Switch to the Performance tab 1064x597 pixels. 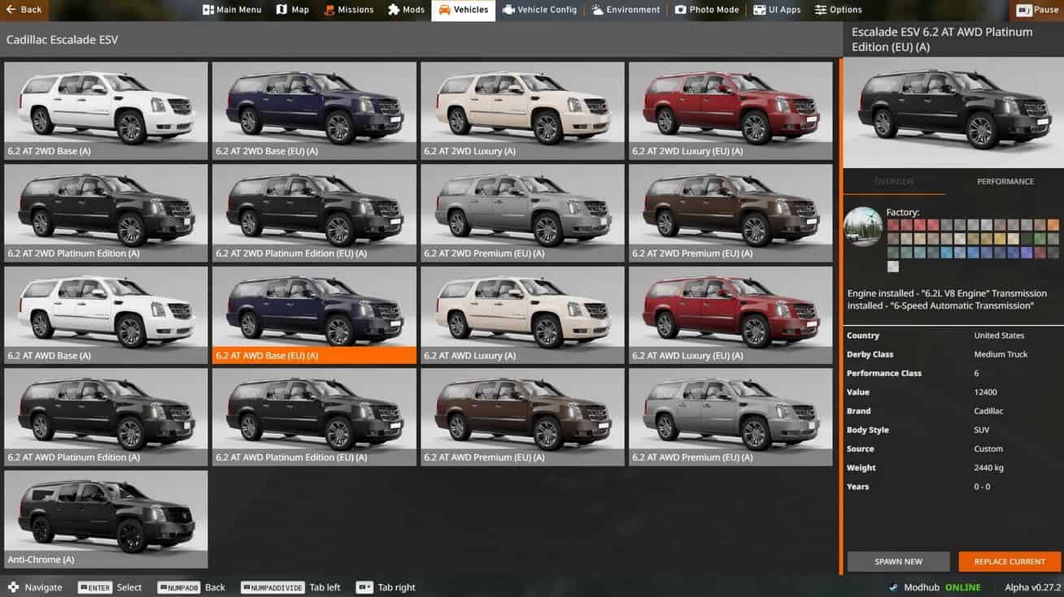point(1005,182)
